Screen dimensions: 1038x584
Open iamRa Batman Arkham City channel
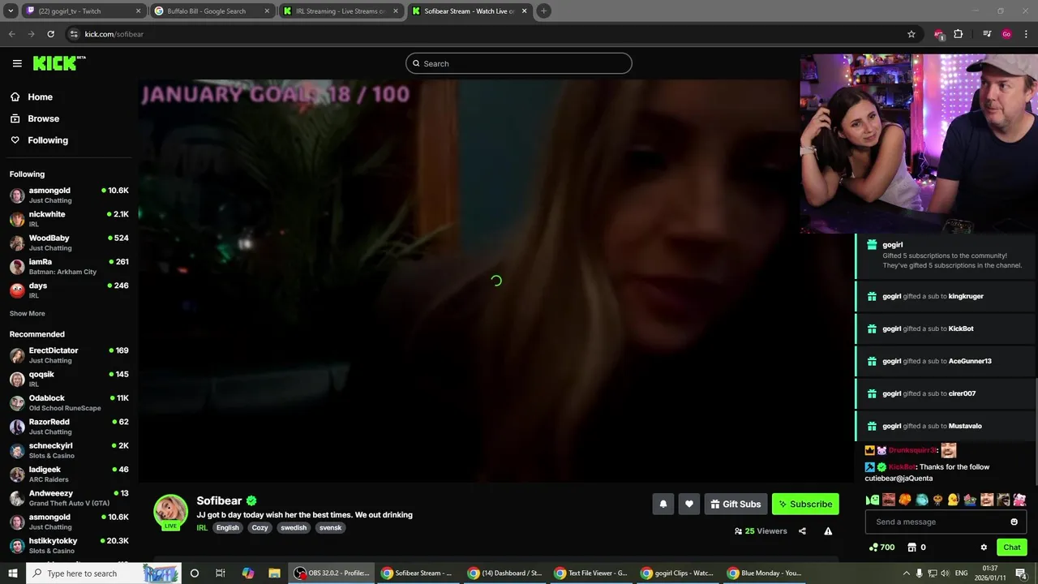click(x=69, y=266)
